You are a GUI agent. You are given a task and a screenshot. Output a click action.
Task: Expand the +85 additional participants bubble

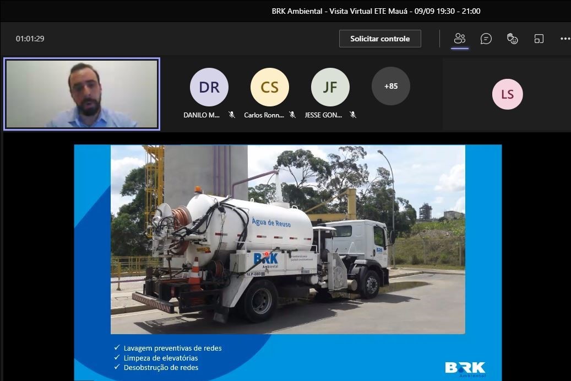coord(390,86)
